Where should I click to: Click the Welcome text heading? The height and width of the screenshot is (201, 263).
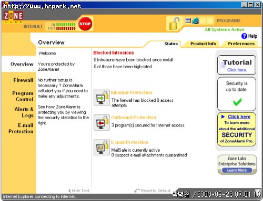(47, 54)
